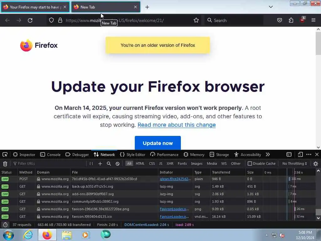Open the Extensions puzzle icon
Image resolution: width=321 pixels, height=241 pixels.
pos(291,20)
